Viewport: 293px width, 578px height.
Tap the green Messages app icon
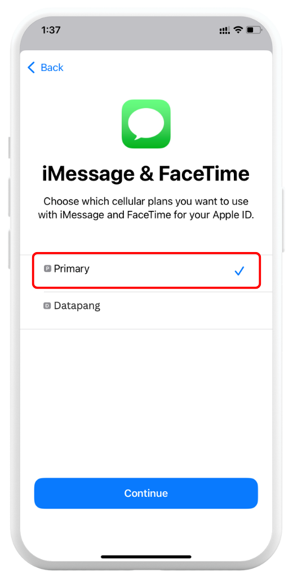(x=146, y=124)
